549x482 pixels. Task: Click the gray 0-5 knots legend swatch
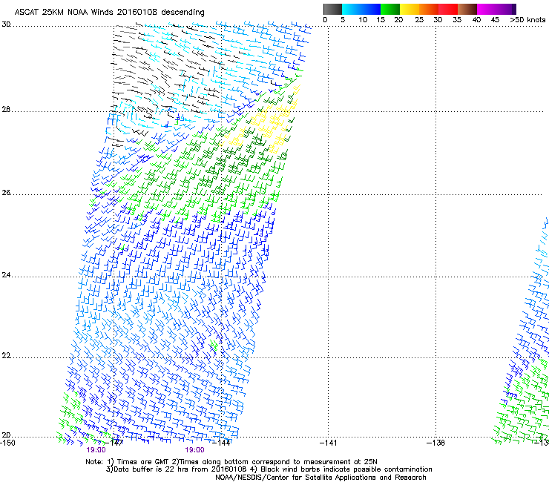(x=332, y=9)
